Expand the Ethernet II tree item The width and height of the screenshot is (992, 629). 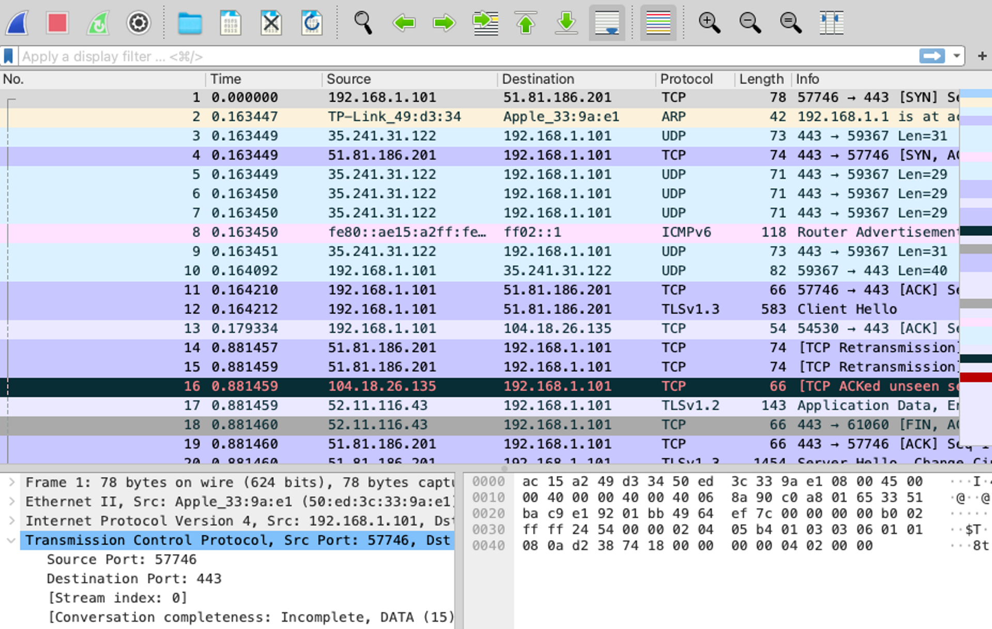tap(11, 501)
